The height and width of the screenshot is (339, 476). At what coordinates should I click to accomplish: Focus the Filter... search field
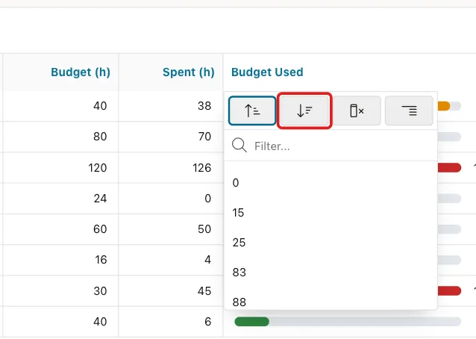(331, 146)
